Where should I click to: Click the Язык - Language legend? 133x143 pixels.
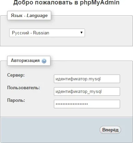[29, 15]
